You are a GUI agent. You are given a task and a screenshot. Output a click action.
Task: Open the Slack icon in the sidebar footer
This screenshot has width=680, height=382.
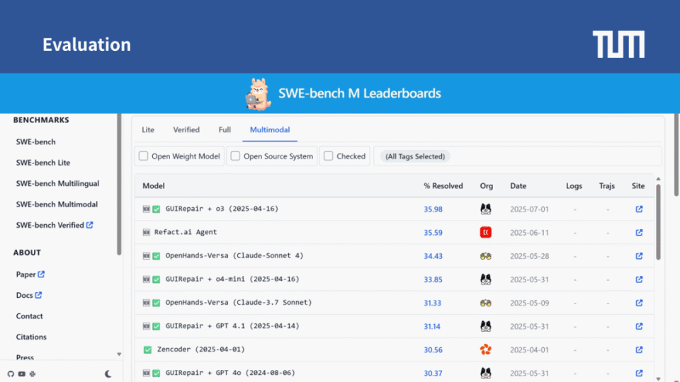(33, 374)
